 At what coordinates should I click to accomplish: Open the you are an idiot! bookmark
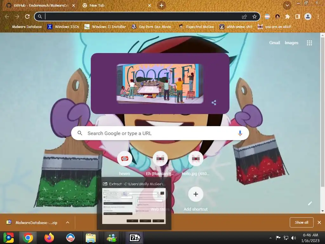click(x=275, y=27)
